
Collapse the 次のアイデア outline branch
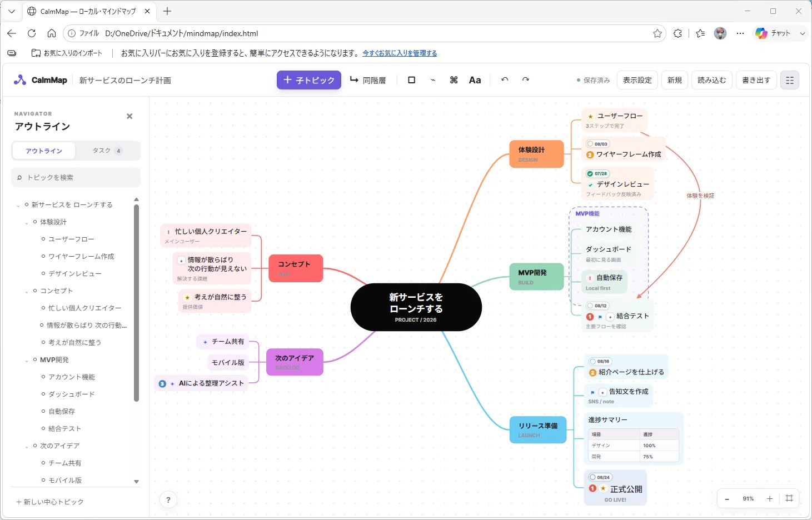point(27,447)
